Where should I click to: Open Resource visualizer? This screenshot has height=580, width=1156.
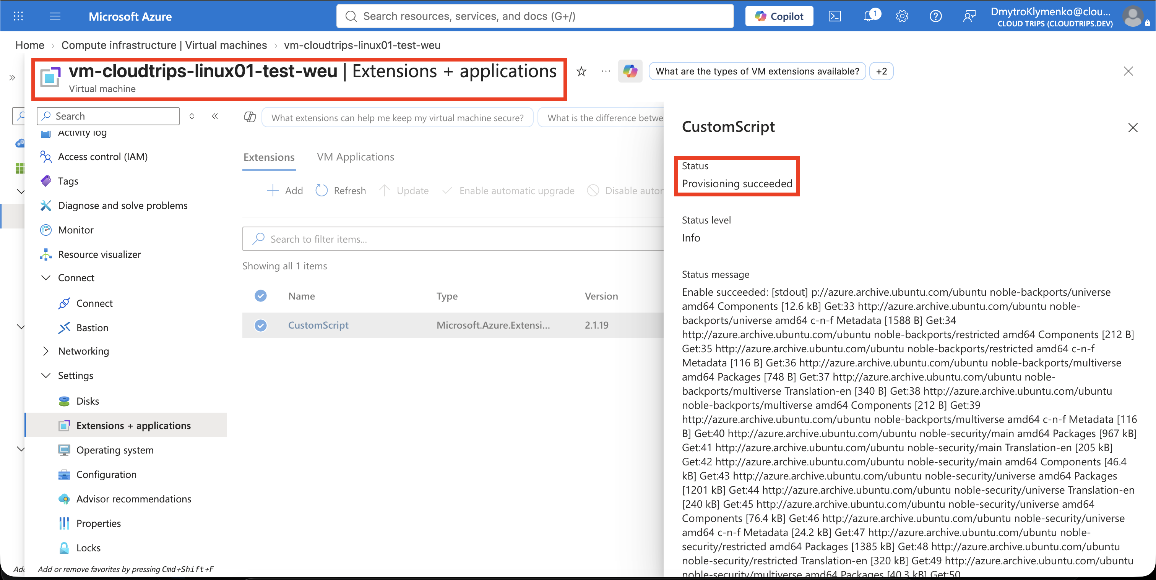[99, 254]
